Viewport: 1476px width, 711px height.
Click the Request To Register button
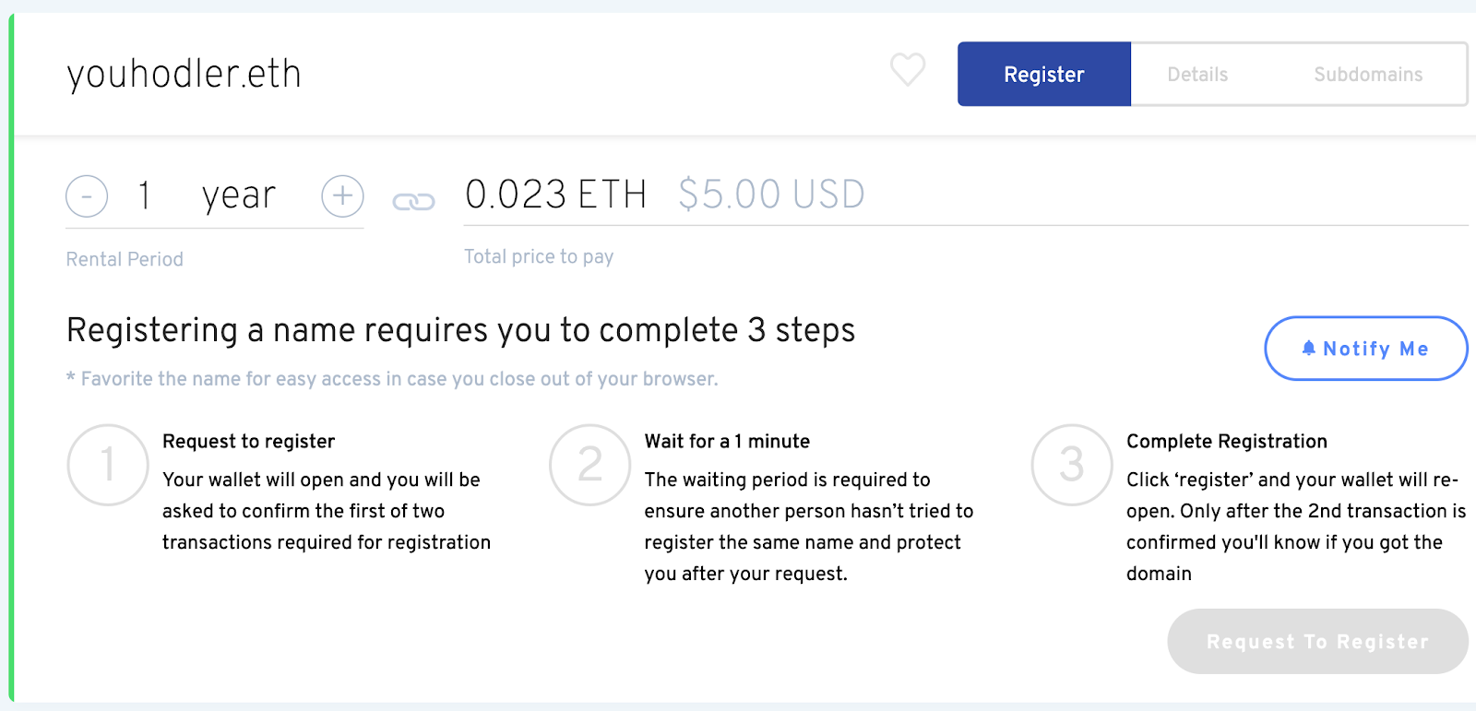[1317, 641]
